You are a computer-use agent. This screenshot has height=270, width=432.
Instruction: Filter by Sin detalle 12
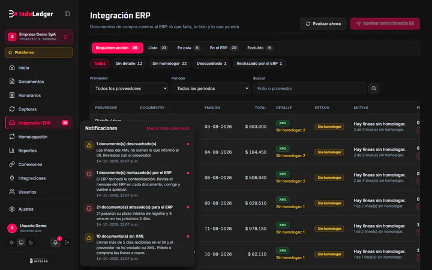(129, 64)
